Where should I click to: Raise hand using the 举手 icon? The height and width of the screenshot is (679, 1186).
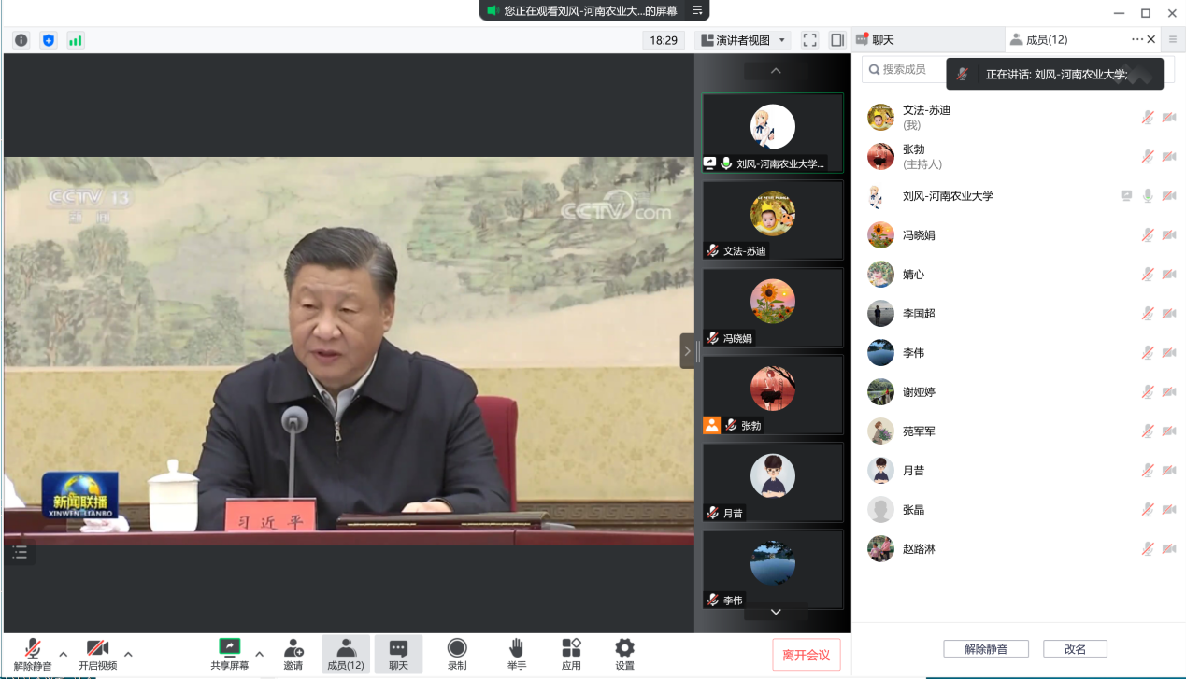(x=516, y=654)
